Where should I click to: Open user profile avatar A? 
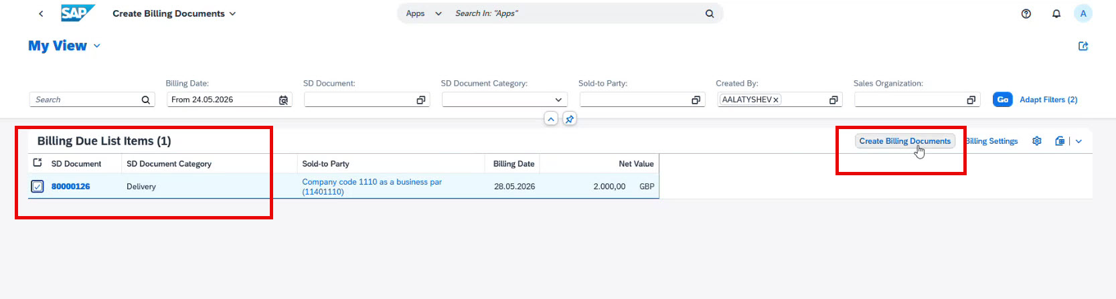click(x=1083, y=13)
